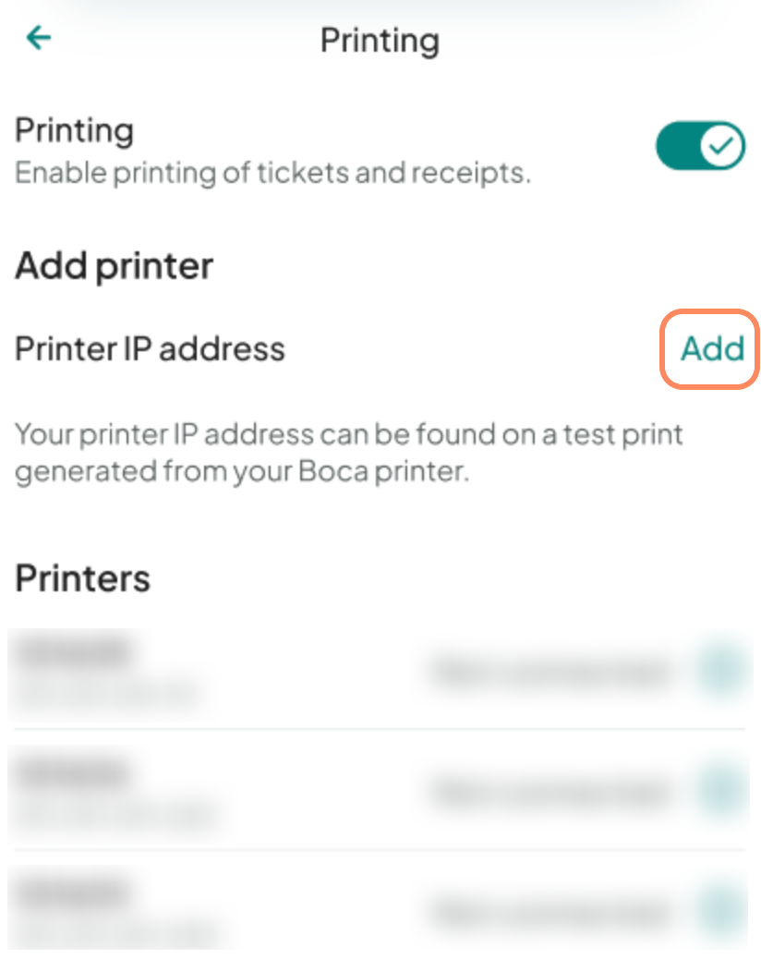Tap Add next to Printer IP address
The height and width of the screenshot is (959, 761).
click(x=711, y=348)
